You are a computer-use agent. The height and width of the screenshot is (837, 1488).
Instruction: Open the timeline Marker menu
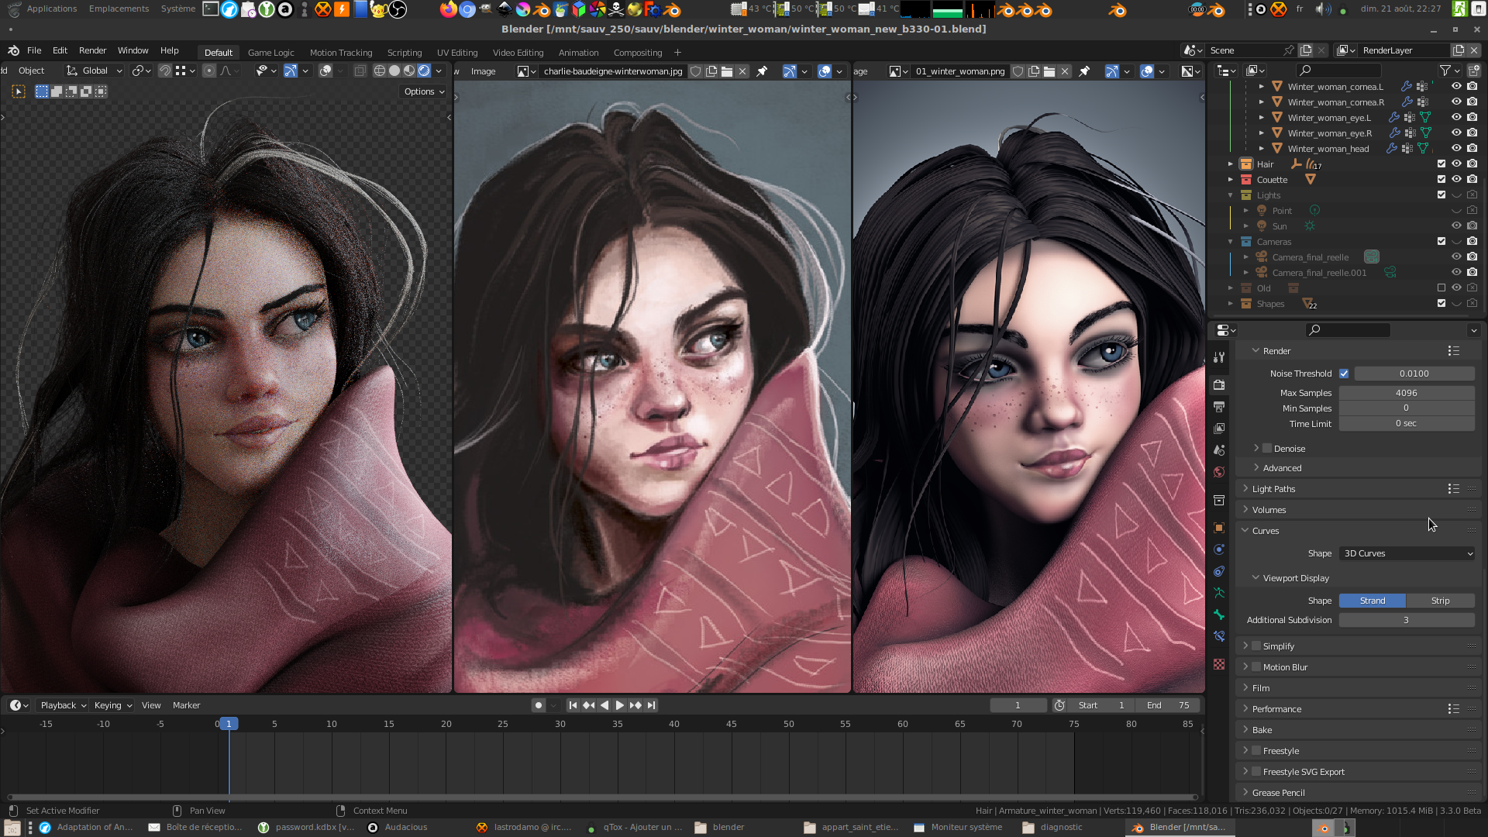tap(186, 705)
